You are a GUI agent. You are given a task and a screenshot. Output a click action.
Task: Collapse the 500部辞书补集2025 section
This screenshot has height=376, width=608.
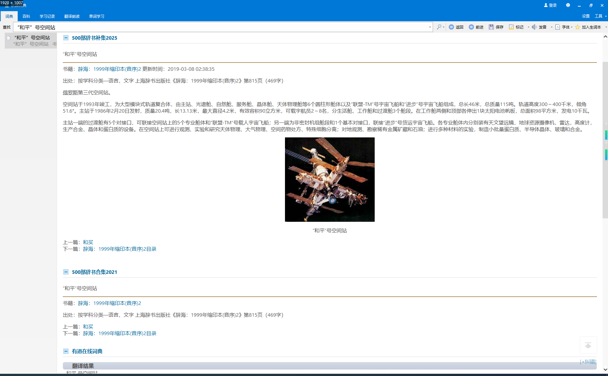[66, 38]
